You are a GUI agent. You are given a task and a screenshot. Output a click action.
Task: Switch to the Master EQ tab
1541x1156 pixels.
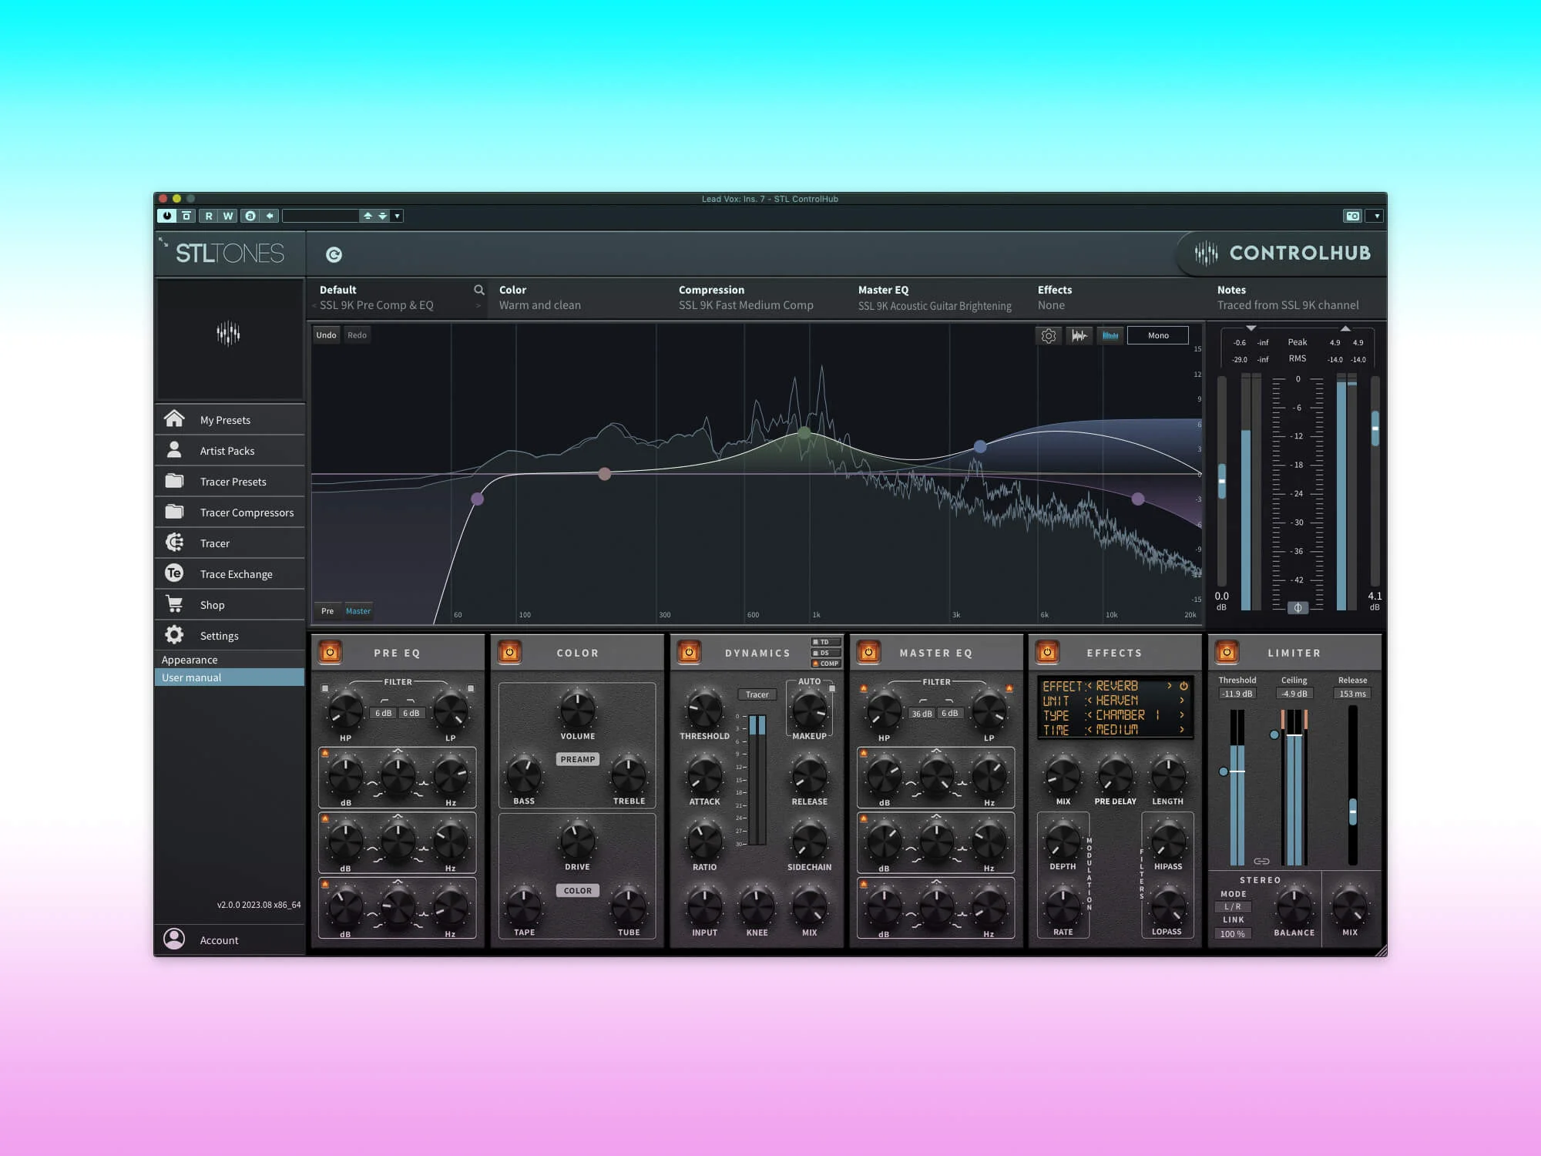coord(358,610)
